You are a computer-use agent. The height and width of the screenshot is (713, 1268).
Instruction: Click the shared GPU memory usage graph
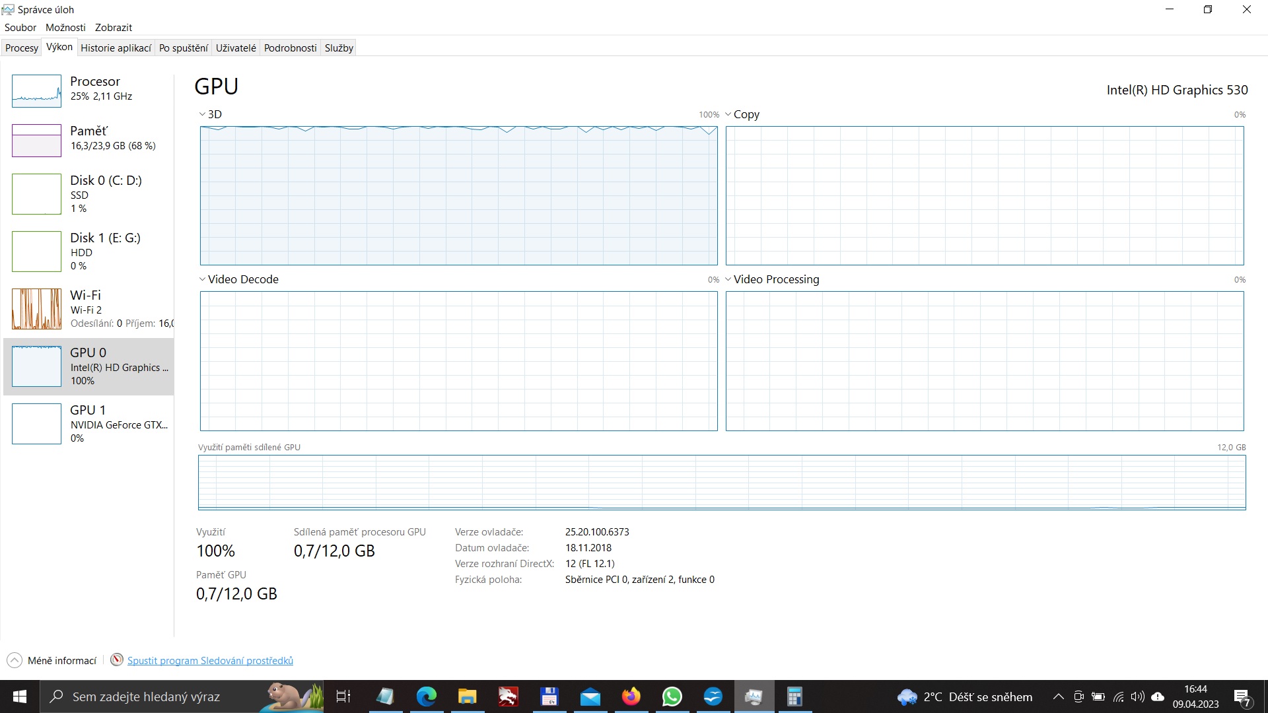click(x=721, y=482)
